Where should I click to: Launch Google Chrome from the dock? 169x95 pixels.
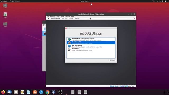coord(48,92)
